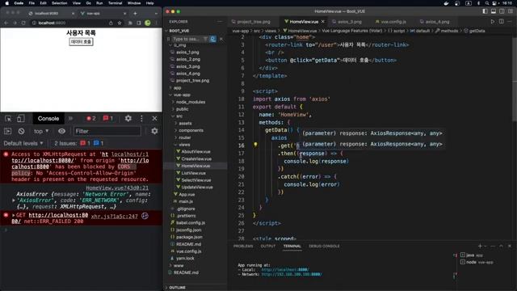Expand the GET request error entry
This screenshot has width=517, height=291.
[14, 215]
